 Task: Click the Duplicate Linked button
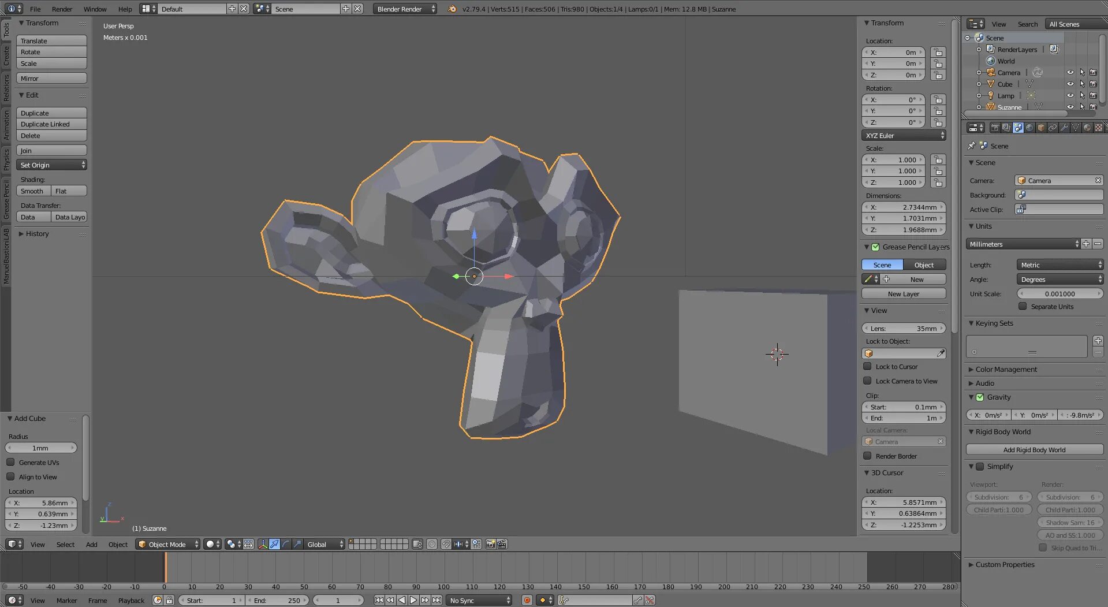coord(52,124)
